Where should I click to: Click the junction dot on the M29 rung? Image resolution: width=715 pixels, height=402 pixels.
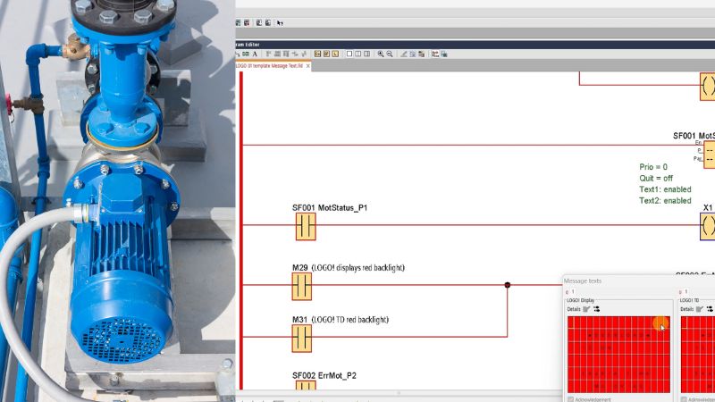[508, 285]
